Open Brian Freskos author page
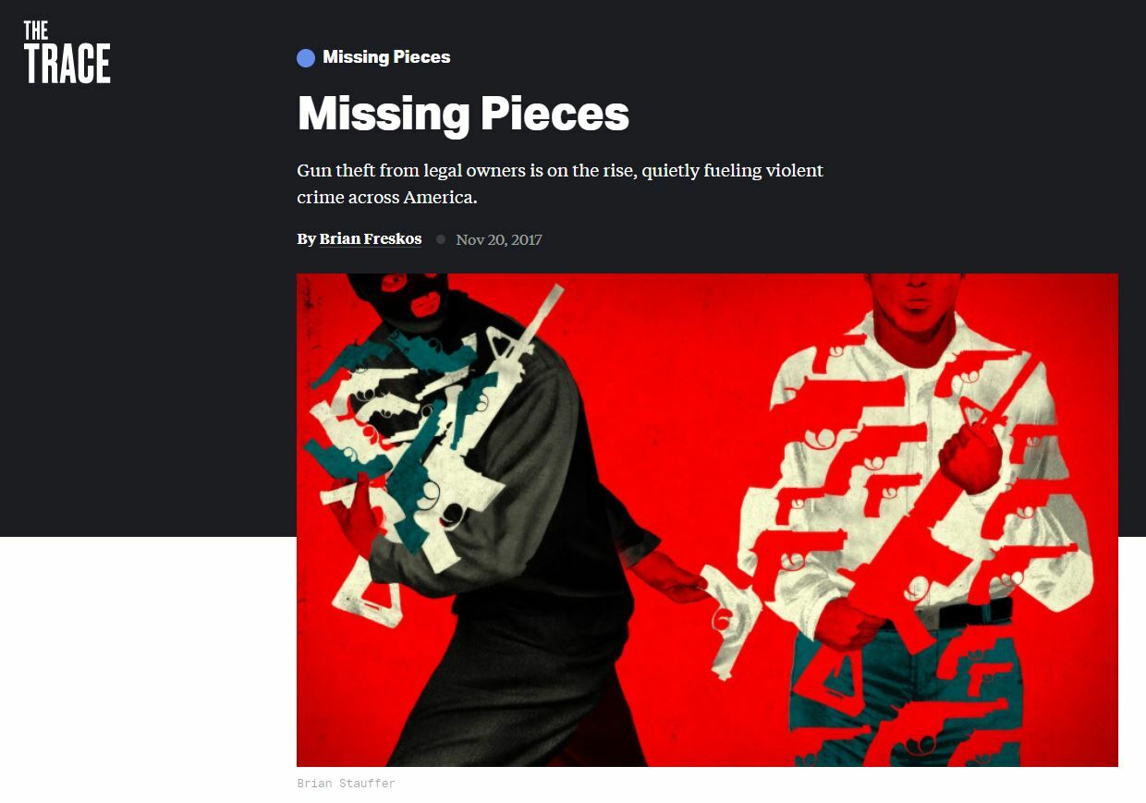The width and height of the screenshot is (1146, 803). pyautogui.click(x=371, y=239)
